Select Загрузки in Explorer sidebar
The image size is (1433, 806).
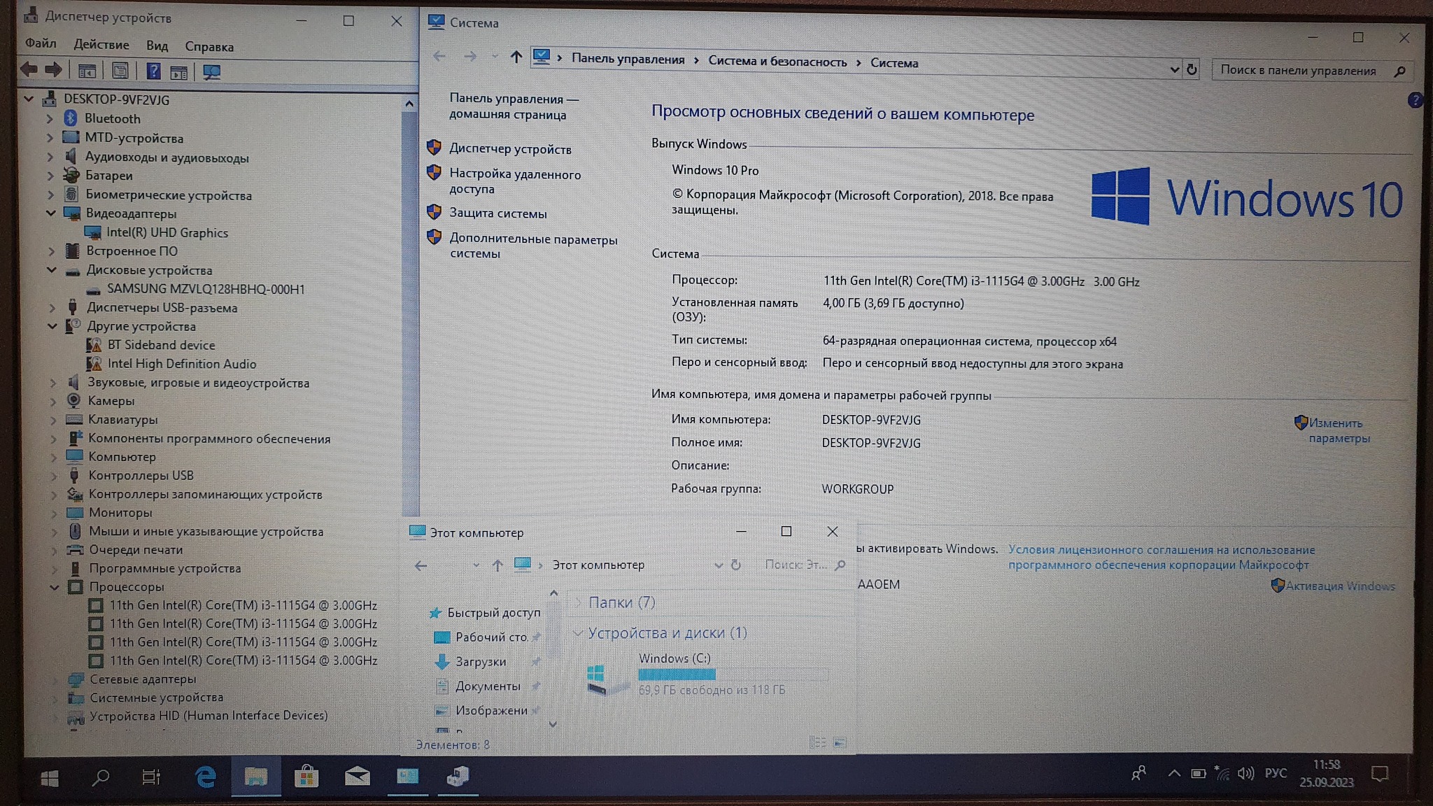tap(481, 662)
